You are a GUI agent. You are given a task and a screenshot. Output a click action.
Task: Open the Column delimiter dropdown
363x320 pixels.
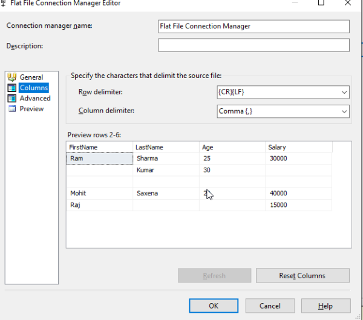pos(344,111)
